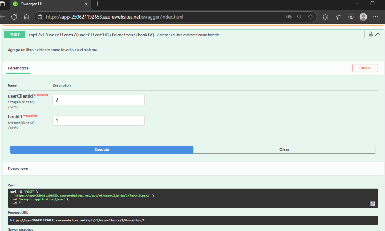Click the userClientId parameter name label

[20, 96]
